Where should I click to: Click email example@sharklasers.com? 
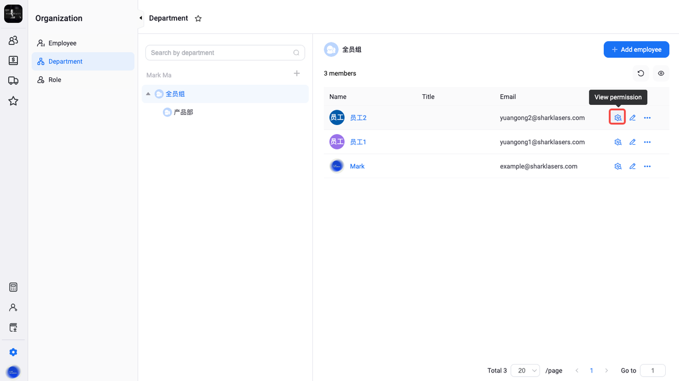tap(538, 166)
